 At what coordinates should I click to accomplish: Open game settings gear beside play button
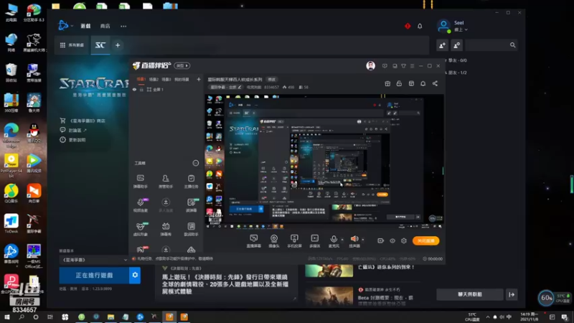point(135,275)
